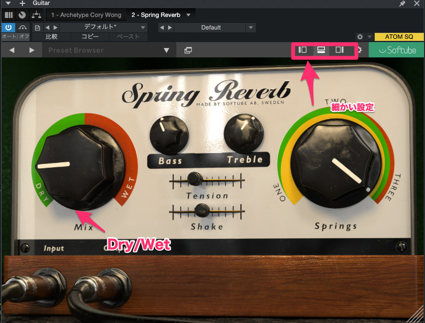This screenshot has width=425, height=323.
Task: Toggle the plugin power bypass button
Action: (9, 27)
